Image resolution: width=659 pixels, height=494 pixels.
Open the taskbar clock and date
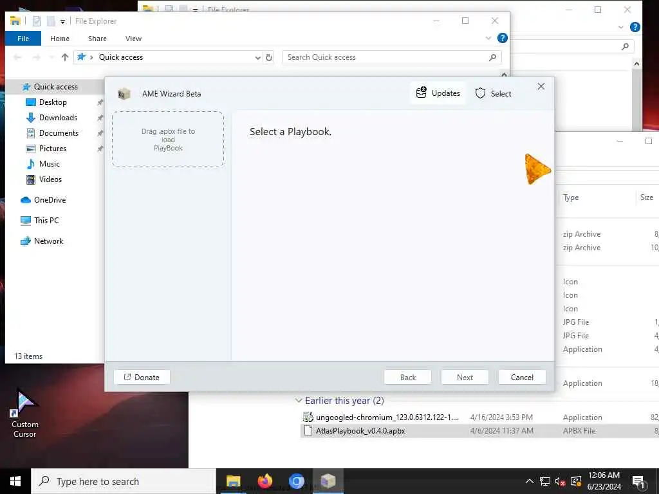604,481
